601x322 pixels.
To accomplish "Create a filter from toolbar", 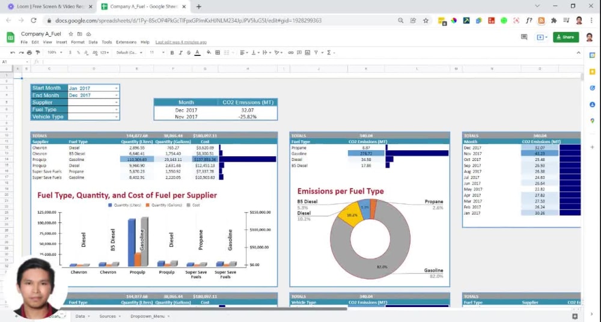I will point(316,52).
